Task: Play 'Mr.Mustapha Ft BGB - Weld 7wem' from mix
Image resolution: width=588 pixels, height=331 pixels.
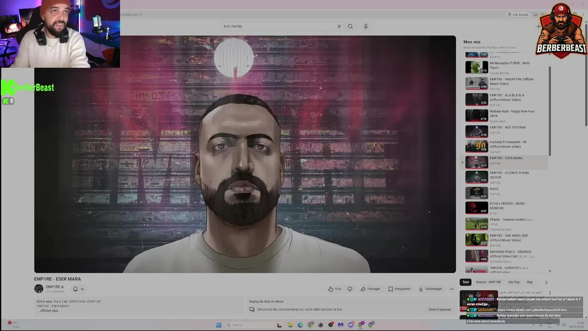Action: click(506, 67)
